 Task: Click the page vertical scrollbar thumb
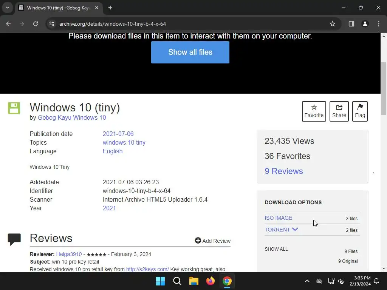(384, 88)
